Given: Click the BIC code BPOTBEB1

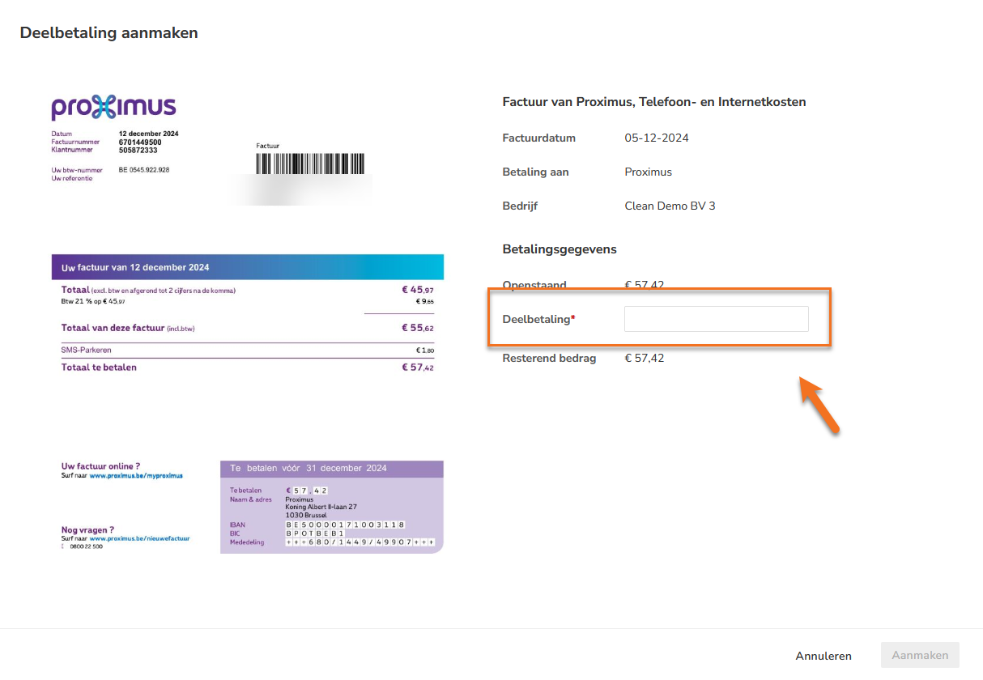Looking at the screenshot, I should [x=315, y=533].
